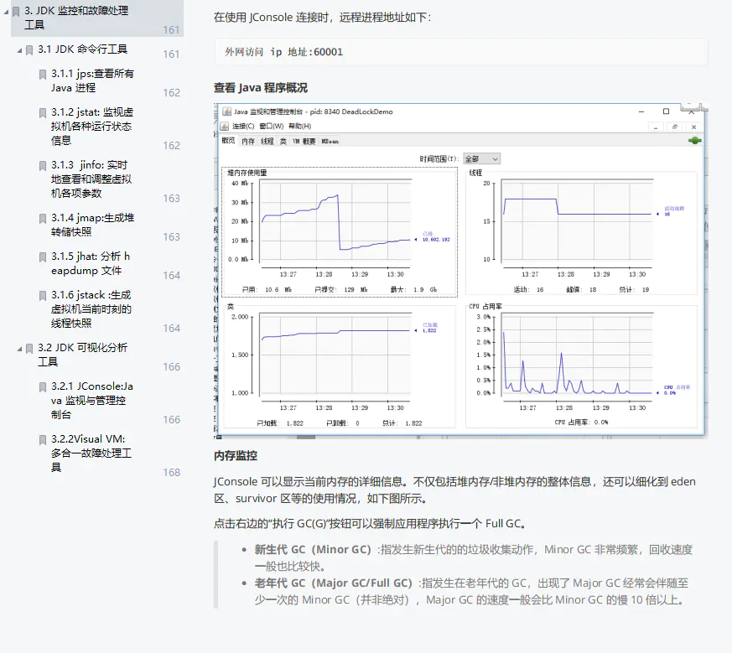The image size is (732, 653).
Task: Open '3.1.1 jps:查看所有 Java 进程' bookmark
Action: pyautogui.click(x=92, y=80)
